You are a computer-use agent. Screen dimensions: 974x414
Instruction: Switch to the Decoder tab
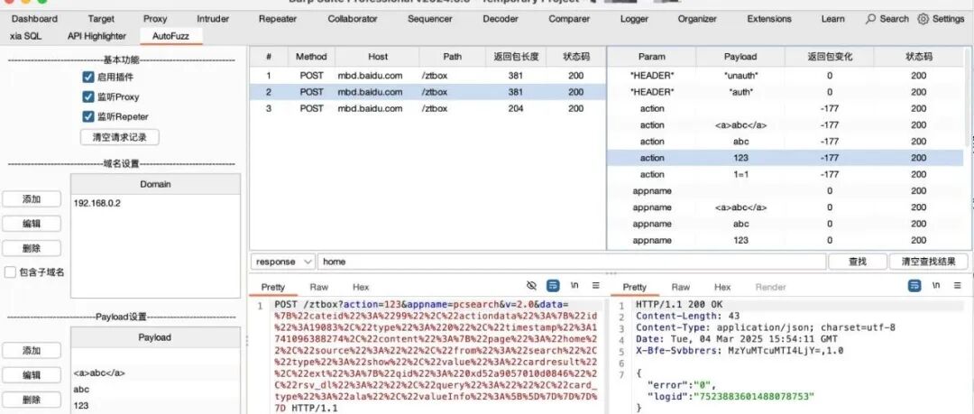[501, 19]
